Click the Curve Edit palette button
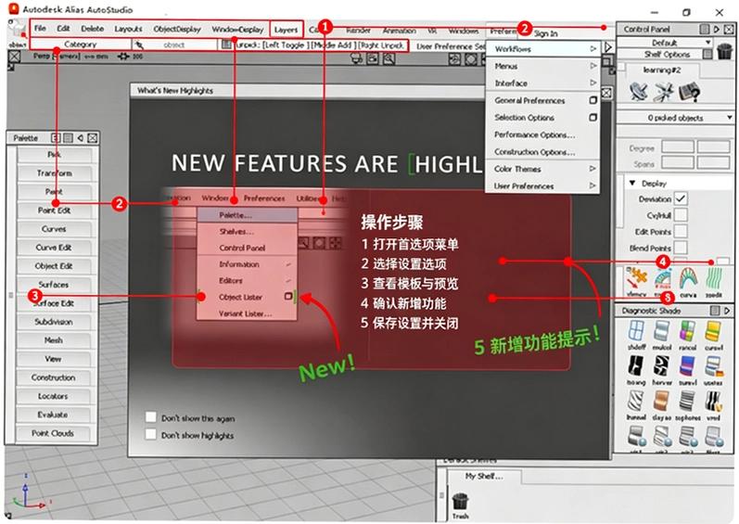Screen dimensions: 739x524 click(x=54, y=248)
